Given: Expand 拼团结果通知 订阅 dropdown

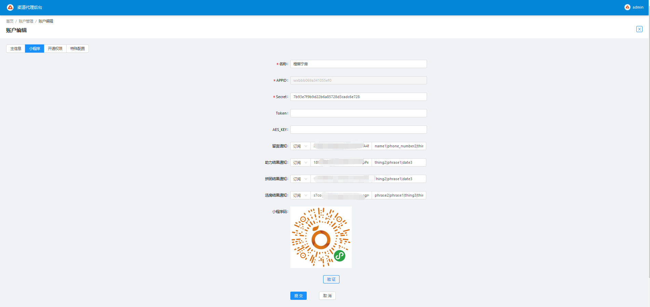Looking at the screenshot, I should point(301,179).
